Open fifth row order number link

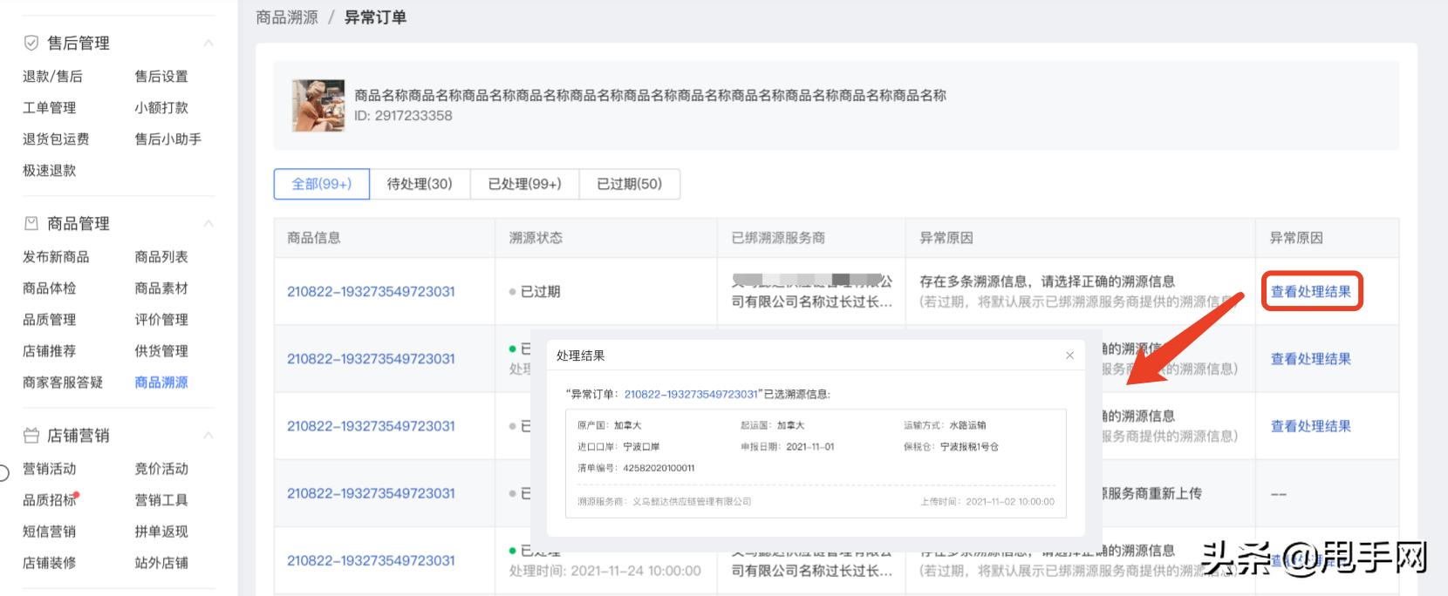371,561
